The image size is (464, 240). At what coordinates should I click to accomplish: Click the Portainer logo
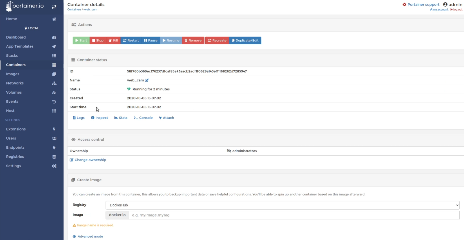pos(25,6)
